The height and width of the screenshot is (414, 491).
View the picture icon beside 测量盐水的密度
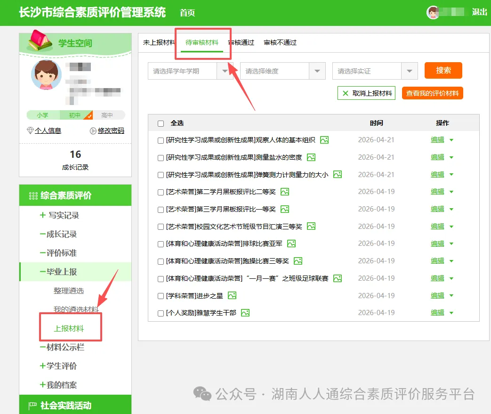[311, 157]
